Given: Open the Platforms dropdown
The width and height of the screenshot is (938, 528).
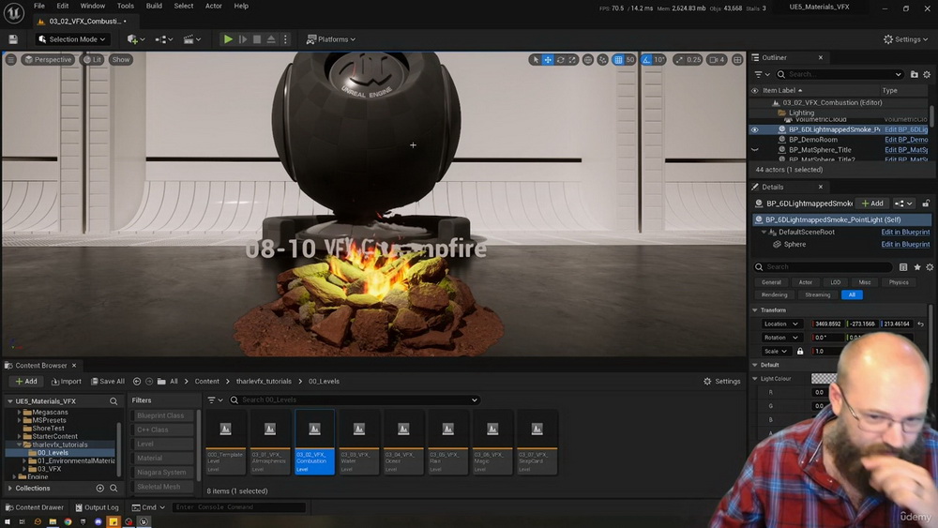Looking at the screenshot, I should pos(331,39).
